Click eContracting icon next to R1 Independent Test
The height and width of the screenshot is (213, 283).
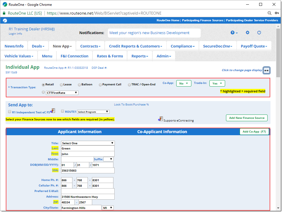point(53,110)
